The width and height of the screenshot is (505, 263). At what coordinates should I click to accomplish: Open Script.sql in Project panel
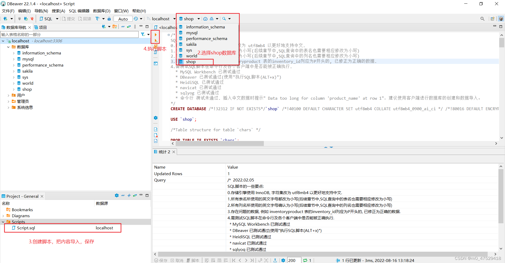[26, 228]
